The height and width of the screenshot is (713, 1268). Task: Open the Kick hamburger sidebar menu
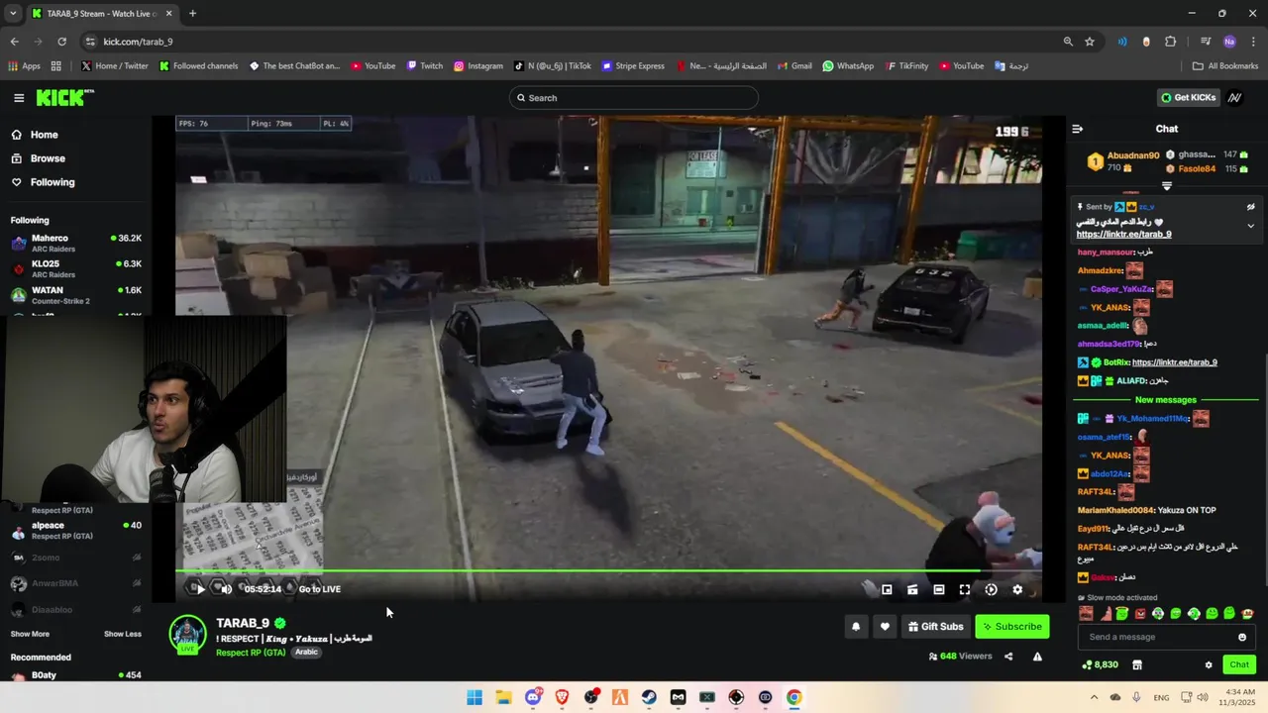click(19, 97)
